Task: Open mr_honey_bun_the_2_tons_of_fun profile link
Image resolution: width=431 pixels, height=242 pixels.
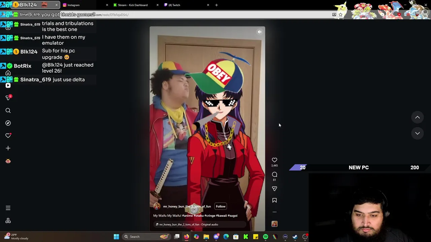Action: (x=187, y=206)
